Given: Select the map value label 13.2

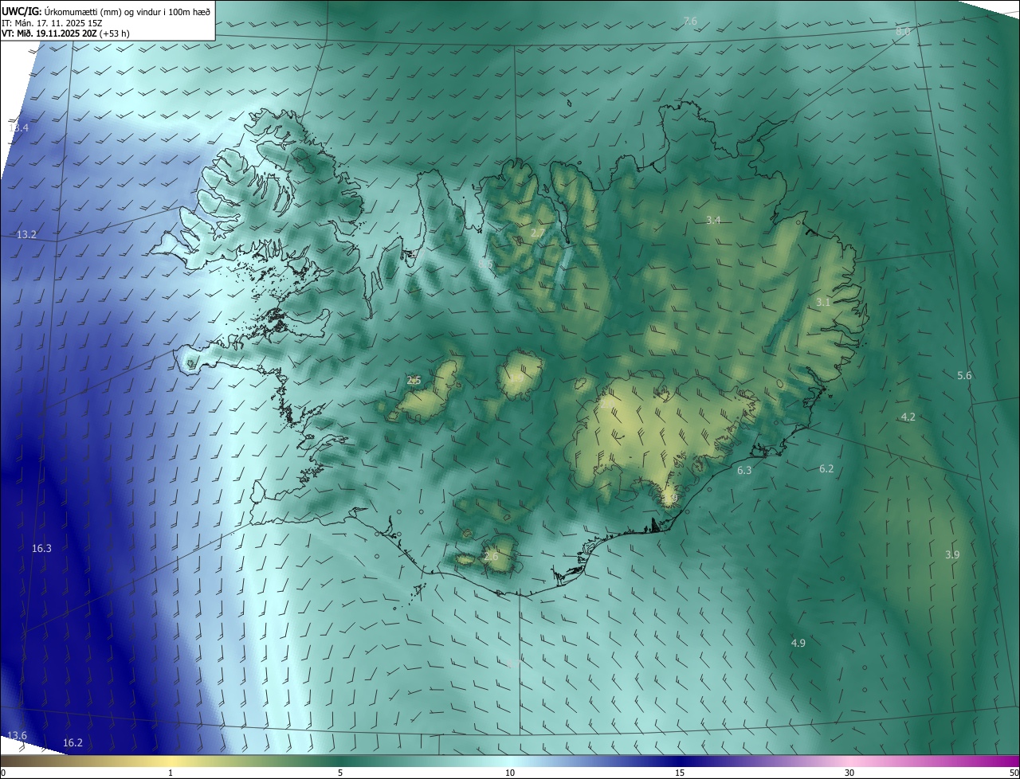Looking at the screenshot, I should point(26,234).
